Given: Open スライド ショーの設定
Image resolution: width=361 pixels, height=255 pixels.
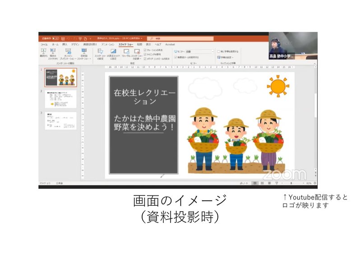Looking at the screenshot, I should (x=100, y=54).
